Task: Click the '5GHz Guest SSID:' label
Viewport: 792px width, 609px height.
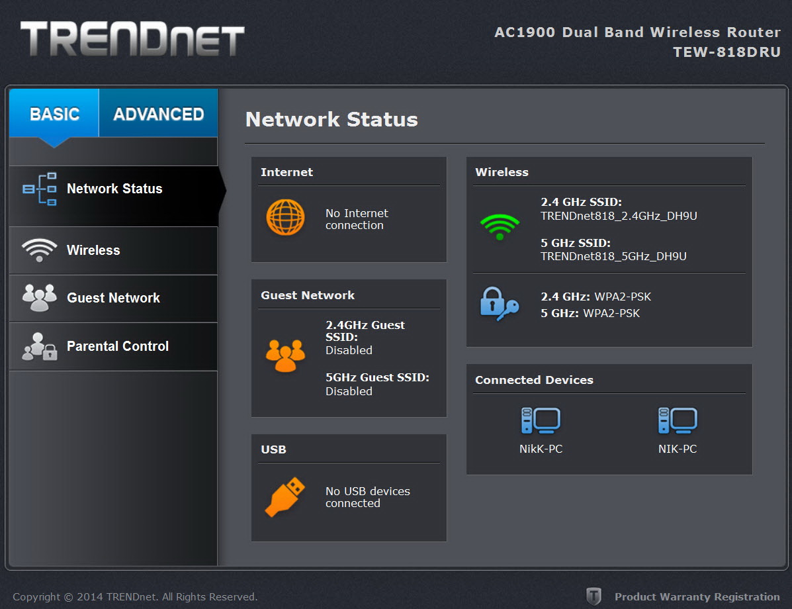Action: [x=376, y=377]
